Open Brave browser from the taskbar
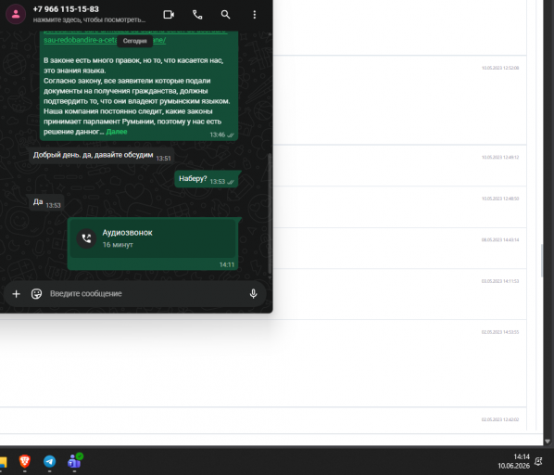Viewport: 554px width, 475px height. 24,462
